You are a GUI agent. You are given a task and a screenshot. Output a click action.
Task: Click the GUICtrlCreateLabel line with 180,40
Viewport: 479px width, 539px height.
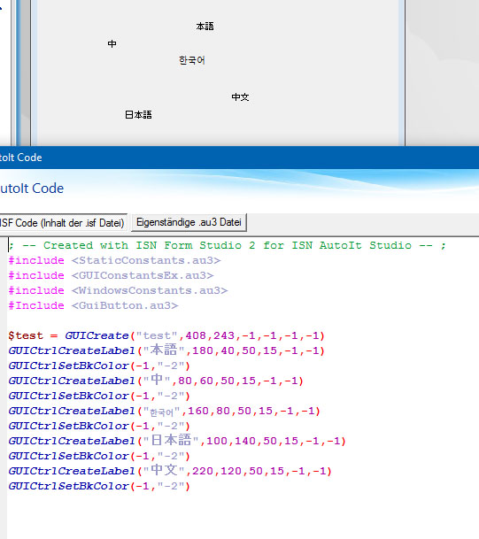pyautogui.click(x=166, y=350)
